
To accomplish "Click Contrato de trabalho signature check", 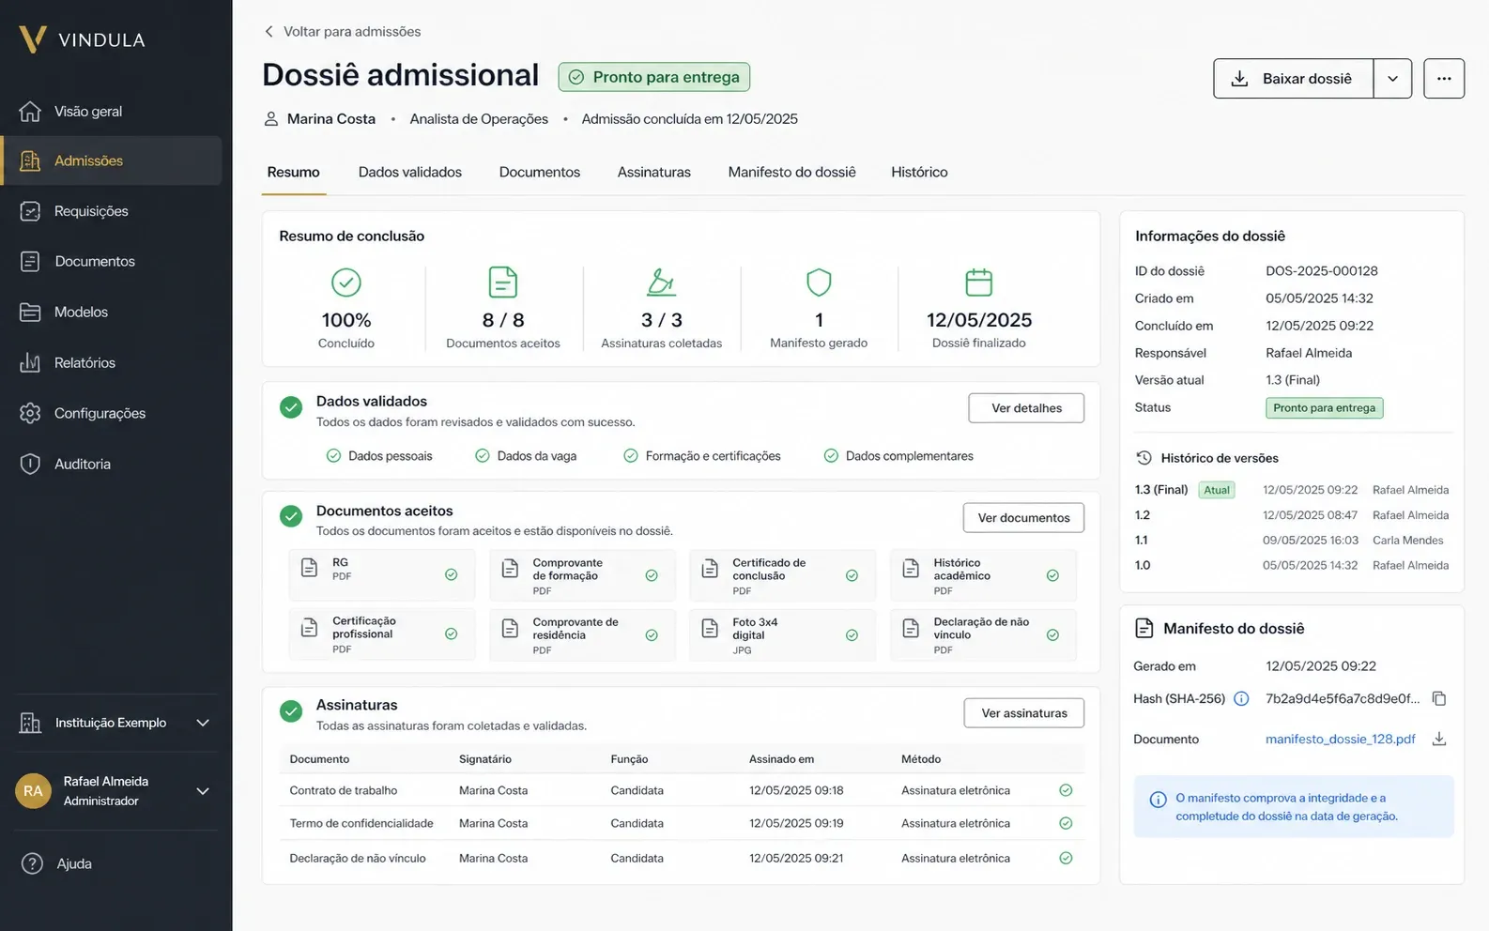I will (1066, 790).
